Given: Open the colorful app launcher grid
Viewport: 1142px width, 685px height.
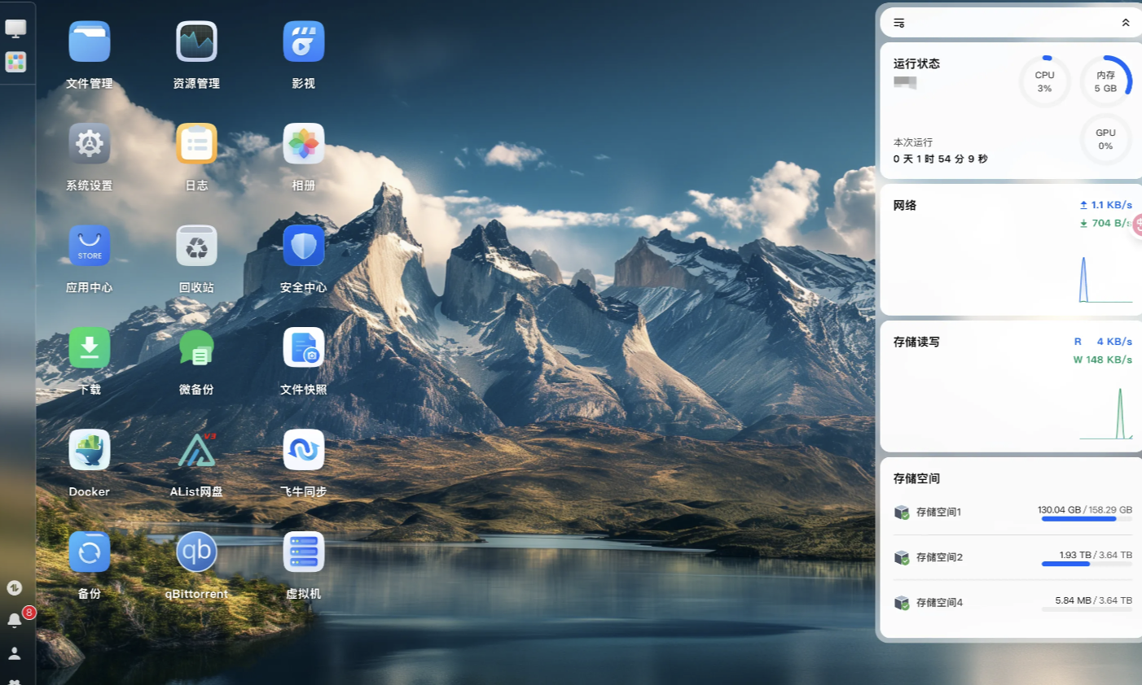Looking at the screenshot, I should pos(15,62).
